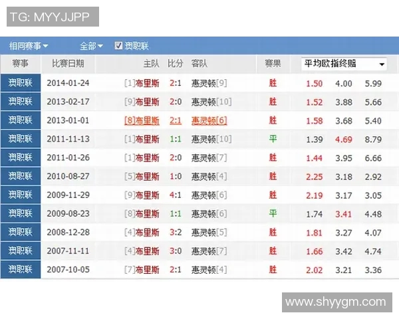Click the 1.50 odds value on 2014-01-24

click(314, 84)
